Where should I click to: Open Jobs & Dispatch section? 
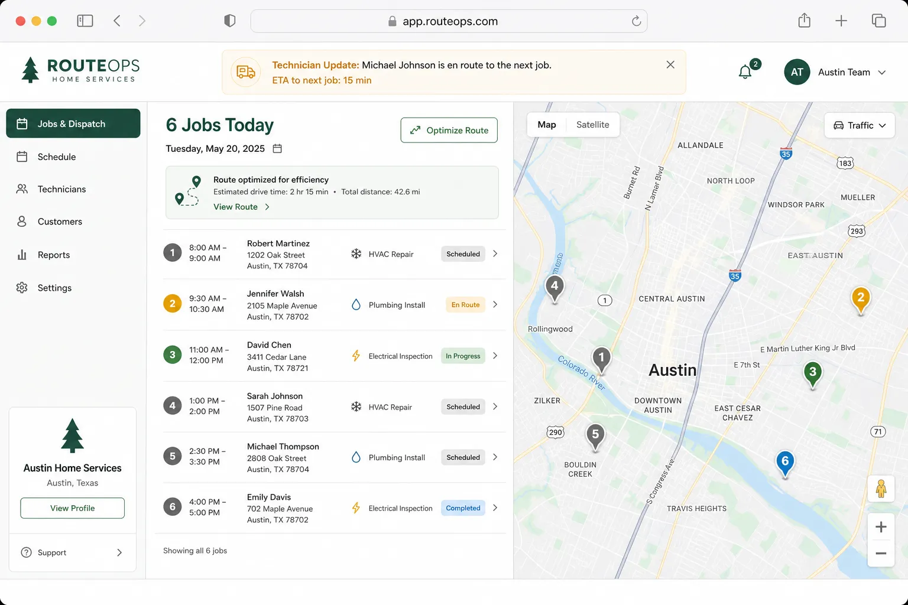click(x=73, y=123)
